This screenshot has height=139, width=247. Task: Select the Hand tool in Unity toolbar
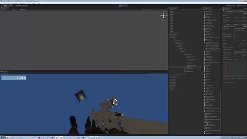click(x=3, y=5)
